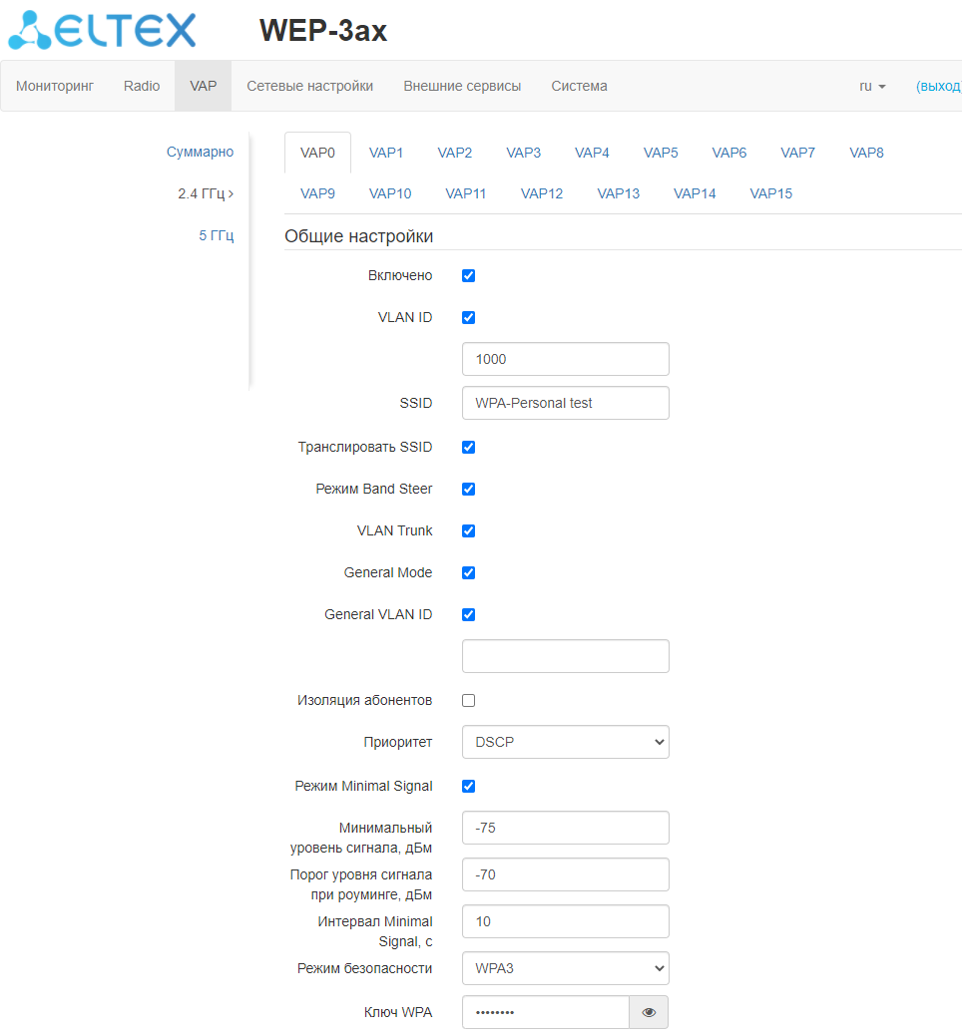
Task: Toggle the VLAN Trunk checkbox
Action: coord(469,530)
